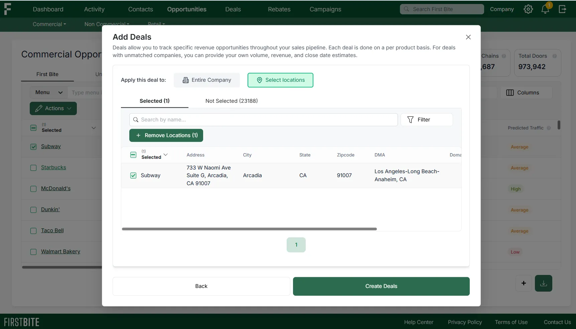Open the Campaigns page
Screen dimensions: 576x329
(x=325, y=9)
